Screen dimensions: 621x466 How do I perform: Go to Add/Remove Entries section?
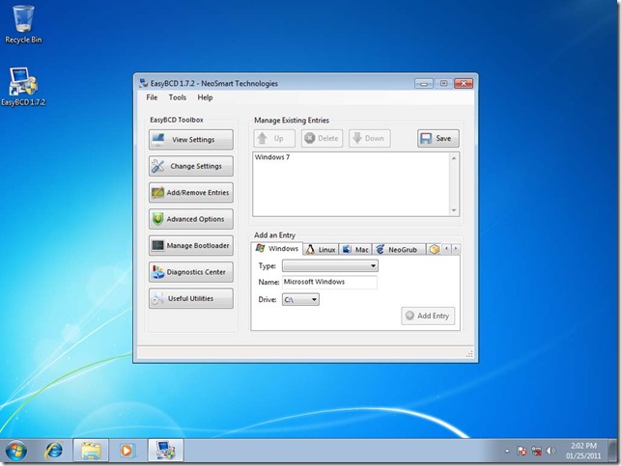[x=191, y=193]
